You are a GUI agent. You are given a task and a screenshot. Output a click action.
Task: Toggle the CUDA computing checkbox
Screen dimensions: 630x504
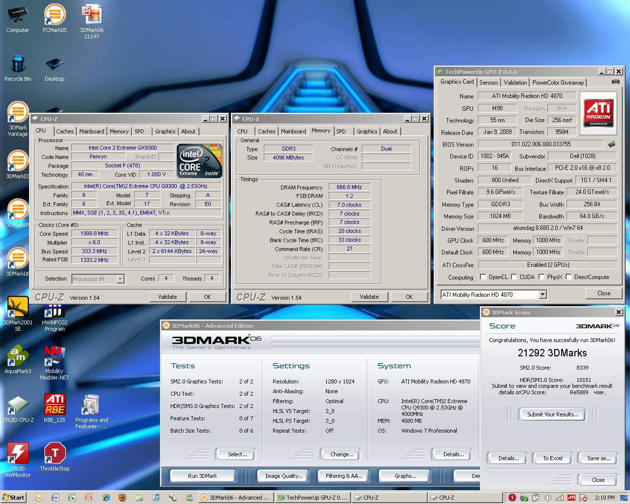[514, 277]
